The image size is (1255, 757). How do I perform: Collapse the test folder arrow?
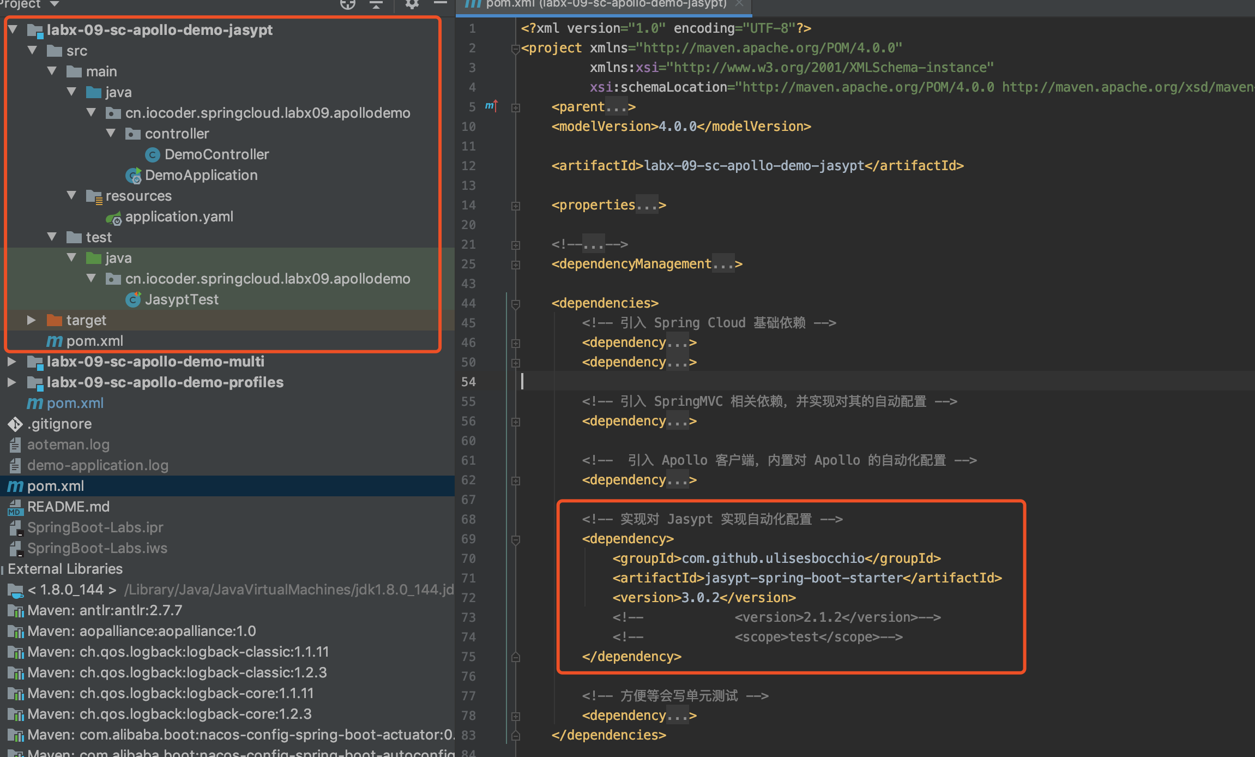click(x=52, y=237)
